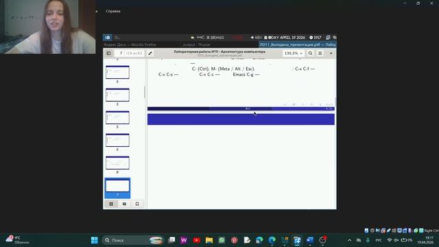Screen dimensions: 439x247
Task: Select the highlighted page 7 thumbnail
Action: coord(117,188)
